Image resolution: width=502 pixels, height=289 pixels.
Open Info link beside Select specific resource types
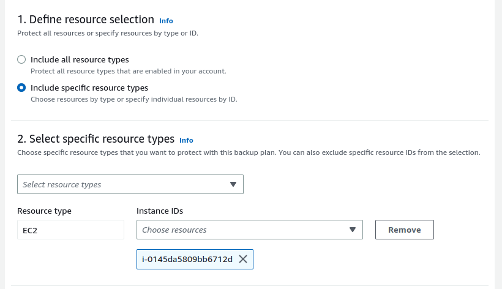[x=186, y=140]
